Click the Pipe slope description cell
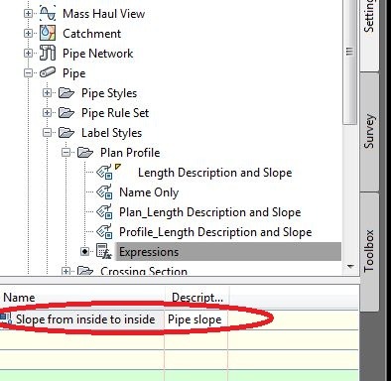The width and height of the screenshot is (391, 381). click(195, 319)
